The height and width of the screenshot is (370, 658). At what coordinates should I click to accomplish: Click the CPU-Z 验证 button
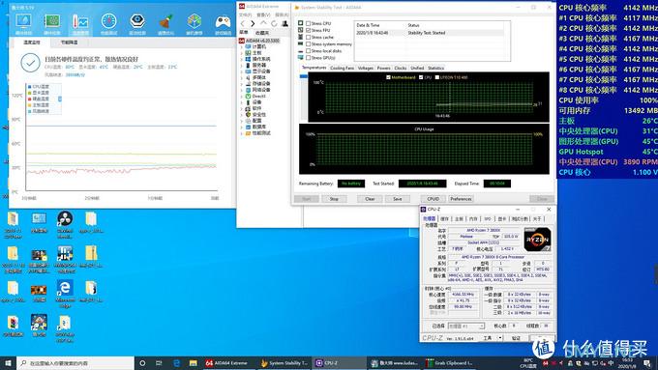click(516, 338)
